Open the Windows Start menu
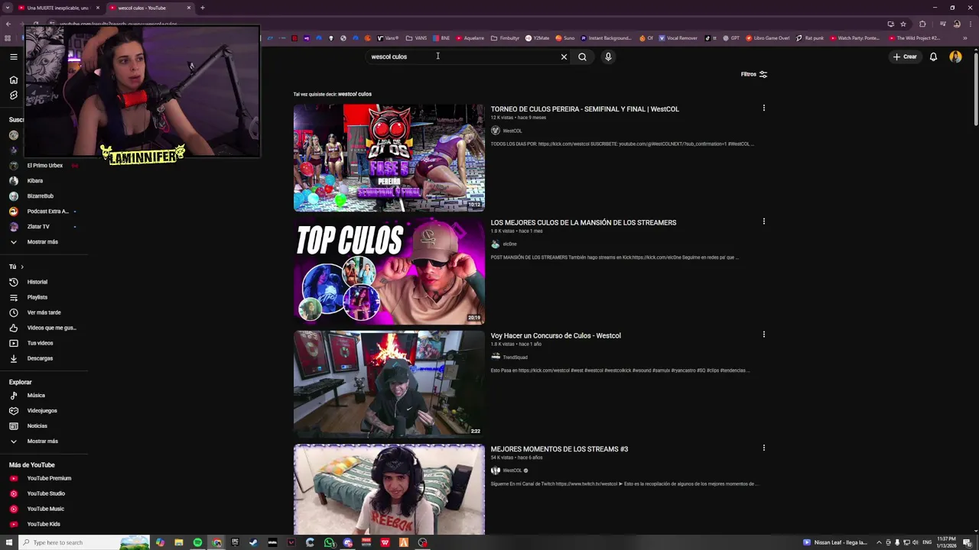The image size is (979, 550). [x=8, y=542]
